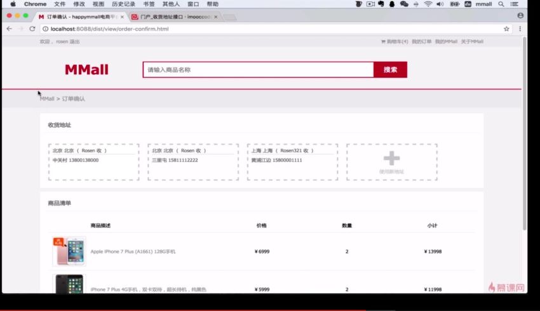Image resolution: width=540 pixels, height=311 pixels.
Task: Bookmark this page with the star icon
Action: pos(506,29)
